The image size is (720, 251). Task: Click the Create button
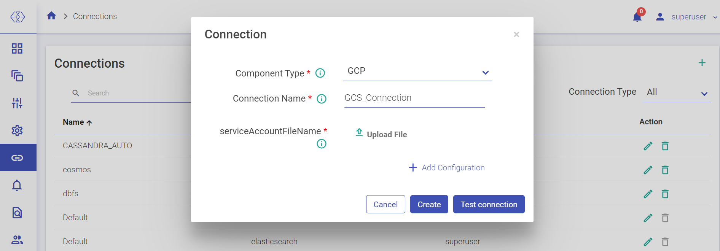point(429,204)
